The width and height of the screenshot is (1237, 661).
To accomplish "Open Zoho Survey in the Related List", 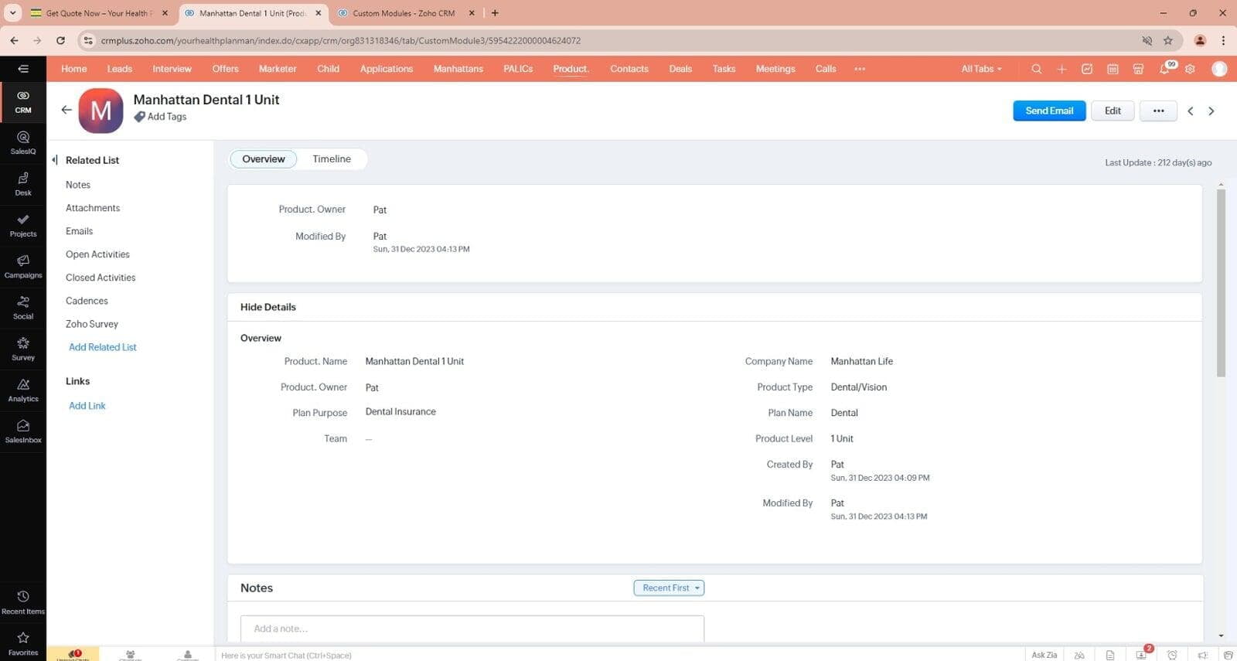I will [x=92, y=324].
